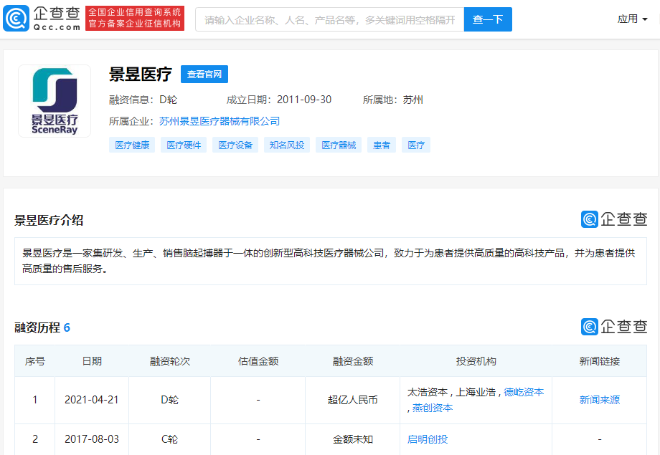This screenshot has height=455, width=660.
Task: Click the 日期 column header
Action: (92, 361)
